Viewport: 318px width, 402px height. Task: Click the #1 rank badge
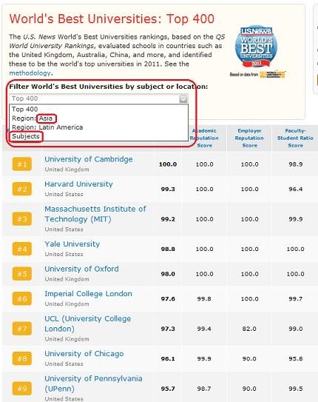click(22, 164)
